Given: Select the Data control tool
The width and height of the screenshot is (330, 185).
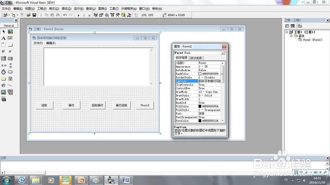Looking at the screenshot, I should (10, 92).
